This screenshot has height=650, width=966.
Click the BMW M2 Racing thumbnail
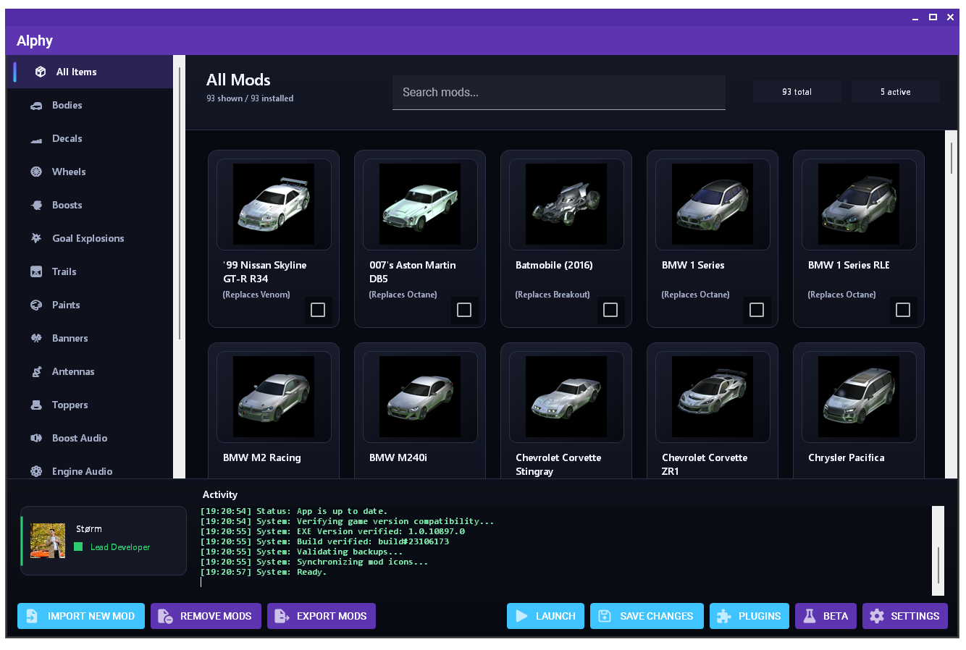[x=274, y=397]
